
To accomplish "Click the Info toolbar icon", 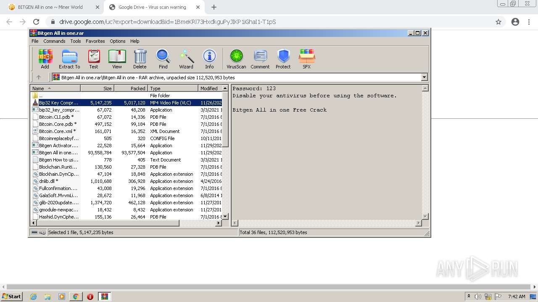I will coord(209,59).
